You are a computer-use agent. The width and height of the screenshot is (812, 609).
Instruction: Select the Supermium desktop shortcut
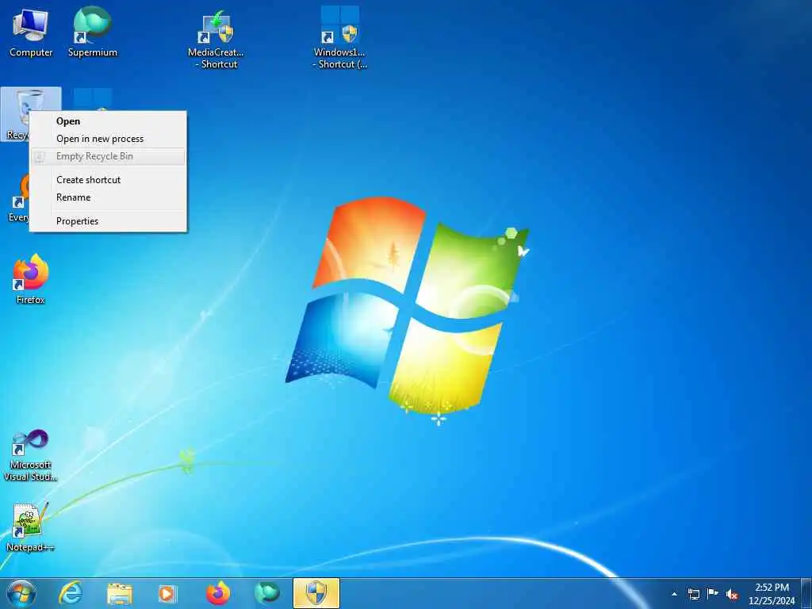[93, 32]
